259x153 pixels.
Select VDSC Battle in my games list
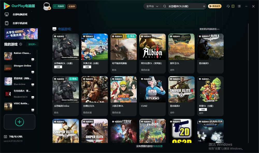[x=19, y=106]
